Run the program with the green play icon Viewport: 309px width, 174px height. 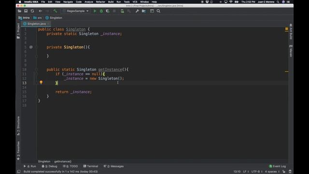click(95, 11)
